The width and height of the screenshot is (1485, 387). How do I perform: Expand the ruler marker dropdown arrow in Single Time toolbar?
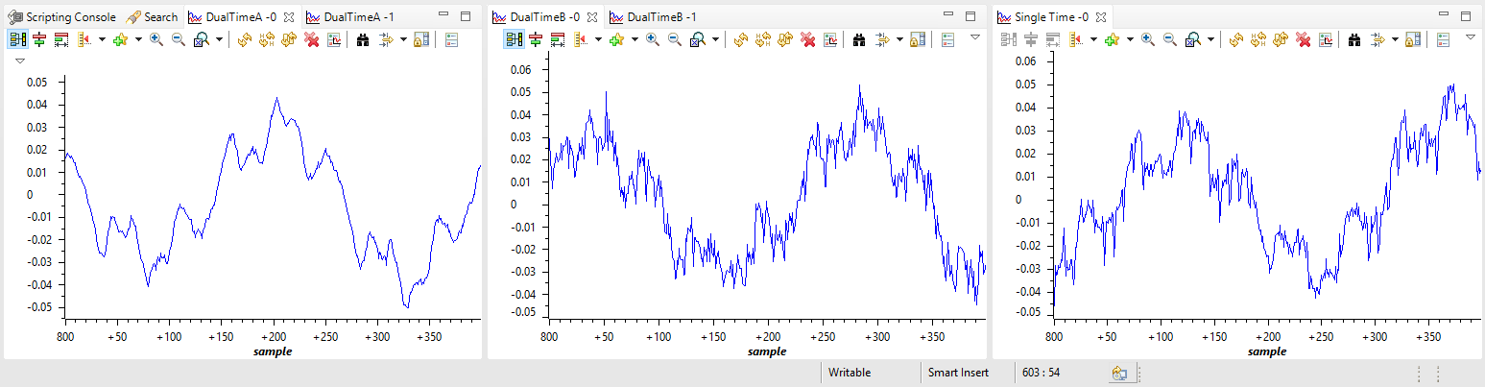[1093, 39]
